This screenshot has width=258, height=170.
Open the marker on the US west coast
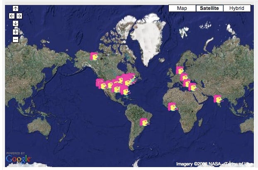point(100,83)
